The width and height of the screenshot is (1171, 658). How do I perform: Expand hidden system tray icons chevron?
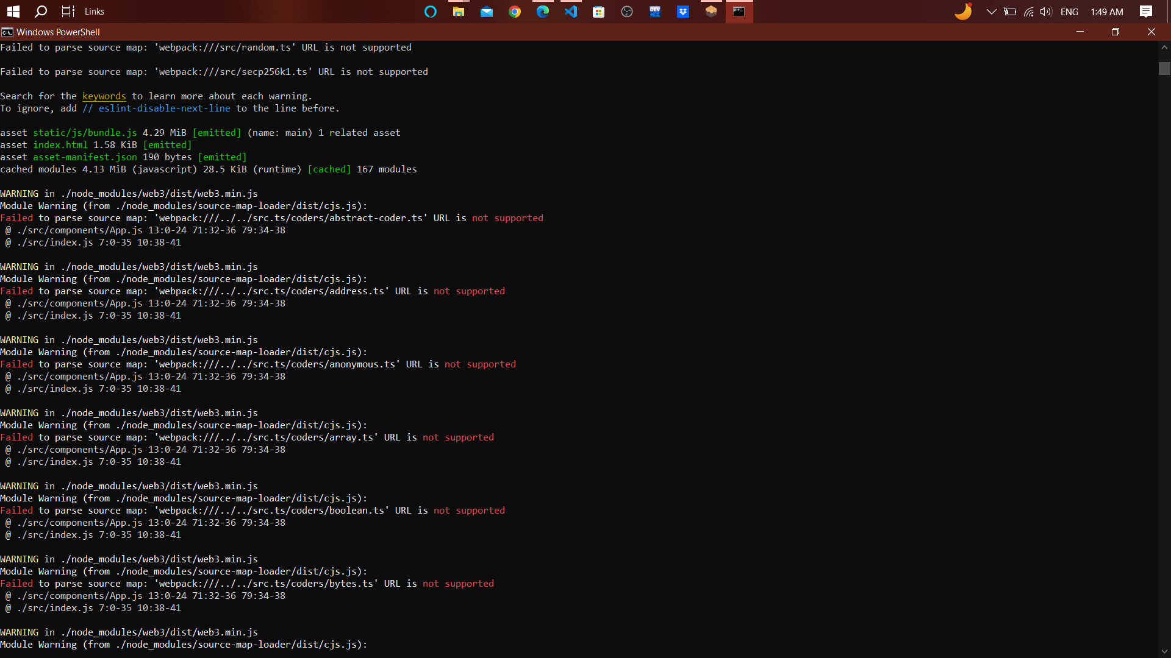tap(991, 12)
